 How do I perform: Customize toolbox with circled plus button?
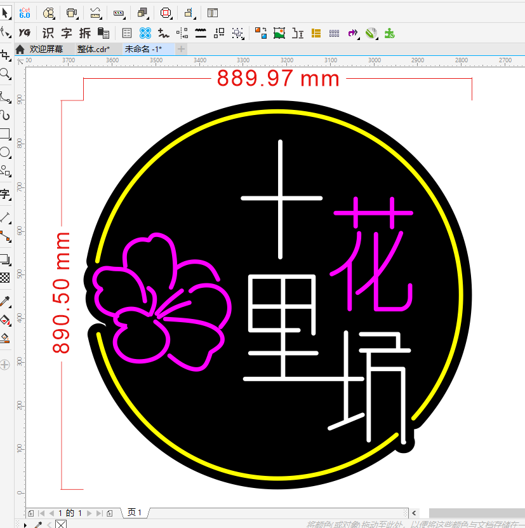click(5, 365)
